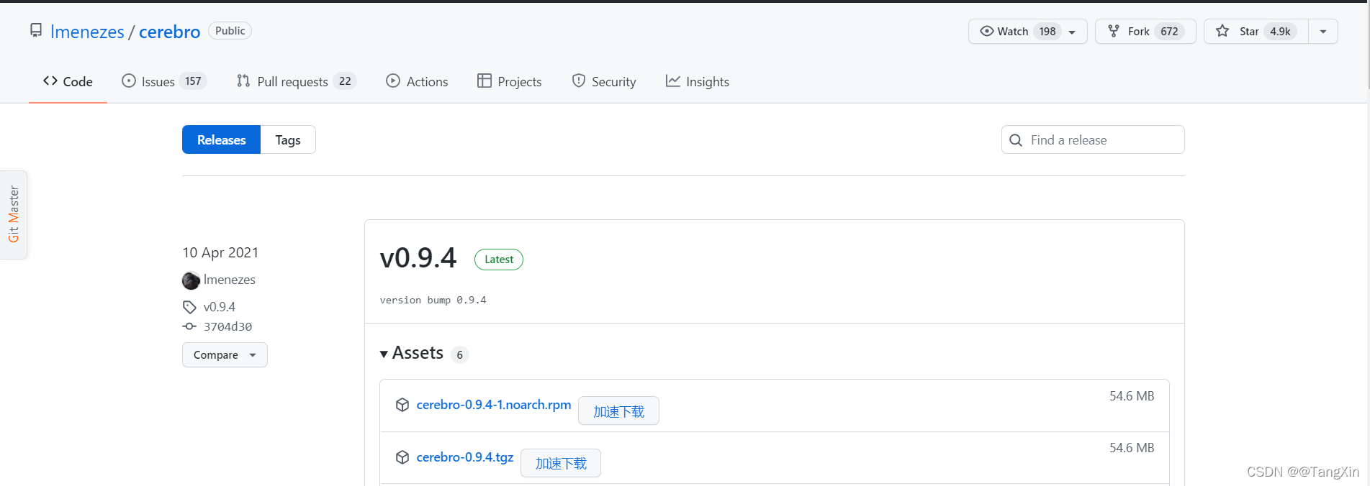Click the commit icon beside 3704d30
Viewport: 1370px width, 486px height.
pos(189,326)
